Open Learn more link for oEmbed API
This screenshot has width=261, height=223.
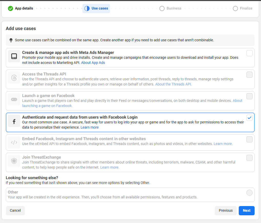point(223,144)
